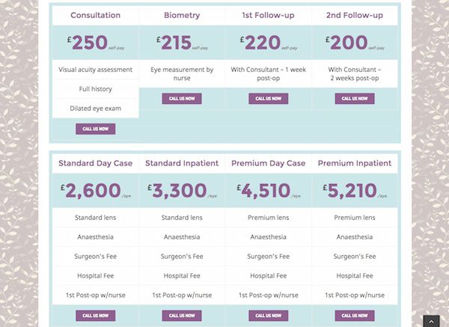
Task: Click the Consultation plan heading
Action: click(95, 15)
